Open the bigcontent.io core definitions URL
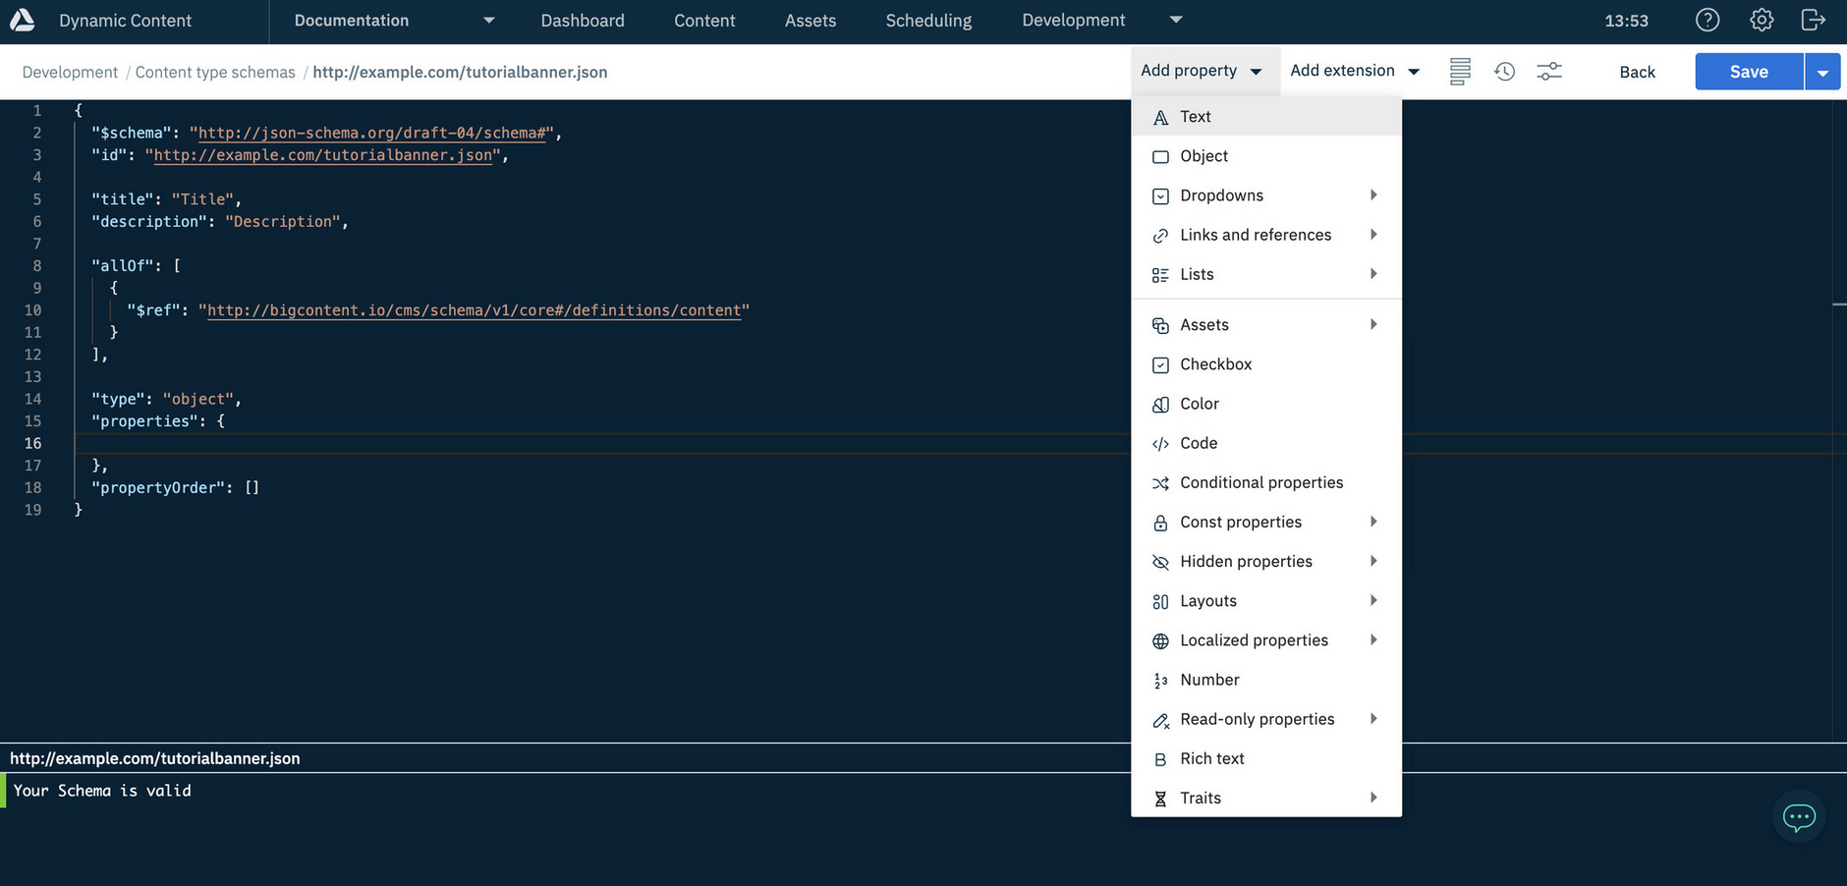The height and width of the screenshot is (886, 1847). coord(474,310)
